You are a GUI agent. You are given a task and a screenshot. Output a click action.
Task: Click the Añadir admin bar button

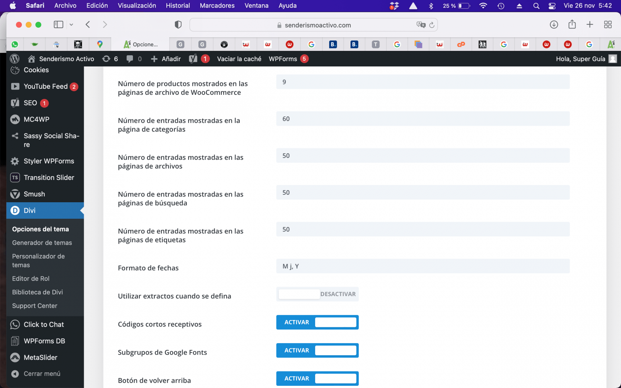166,59
